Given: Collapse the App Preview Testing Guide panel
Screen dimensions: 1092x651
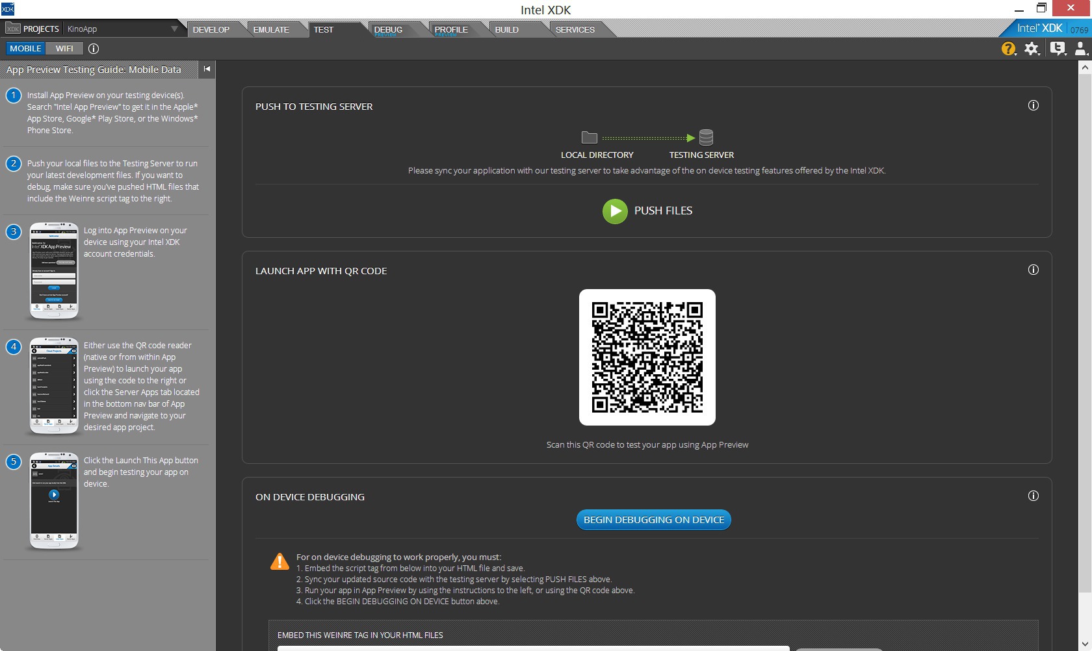Looking at the screenshot, I should point(207,69).
